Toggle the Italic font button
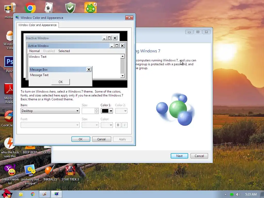264x198 pixels. tap(125, 125)
